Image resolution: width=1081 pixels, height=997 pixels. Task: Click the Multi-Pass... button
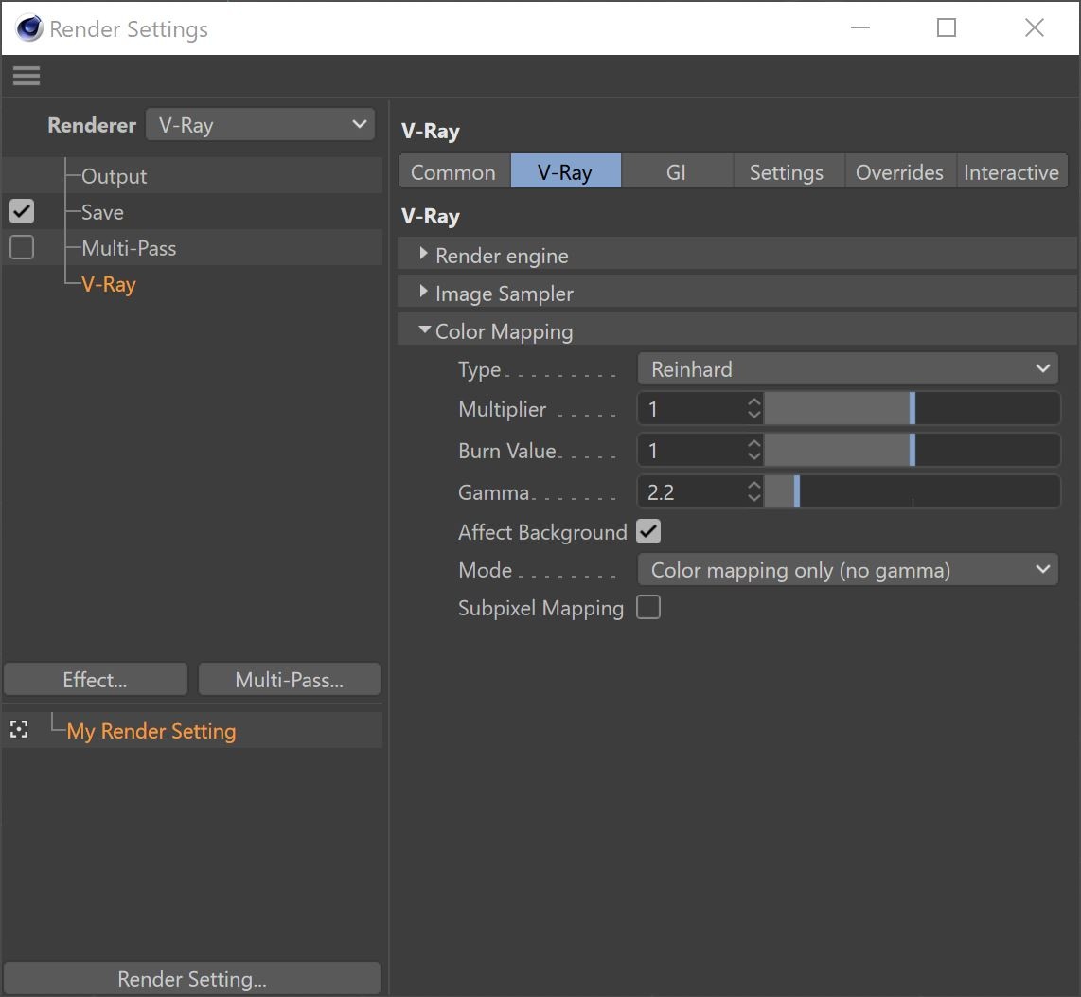[x=290, y=680]
